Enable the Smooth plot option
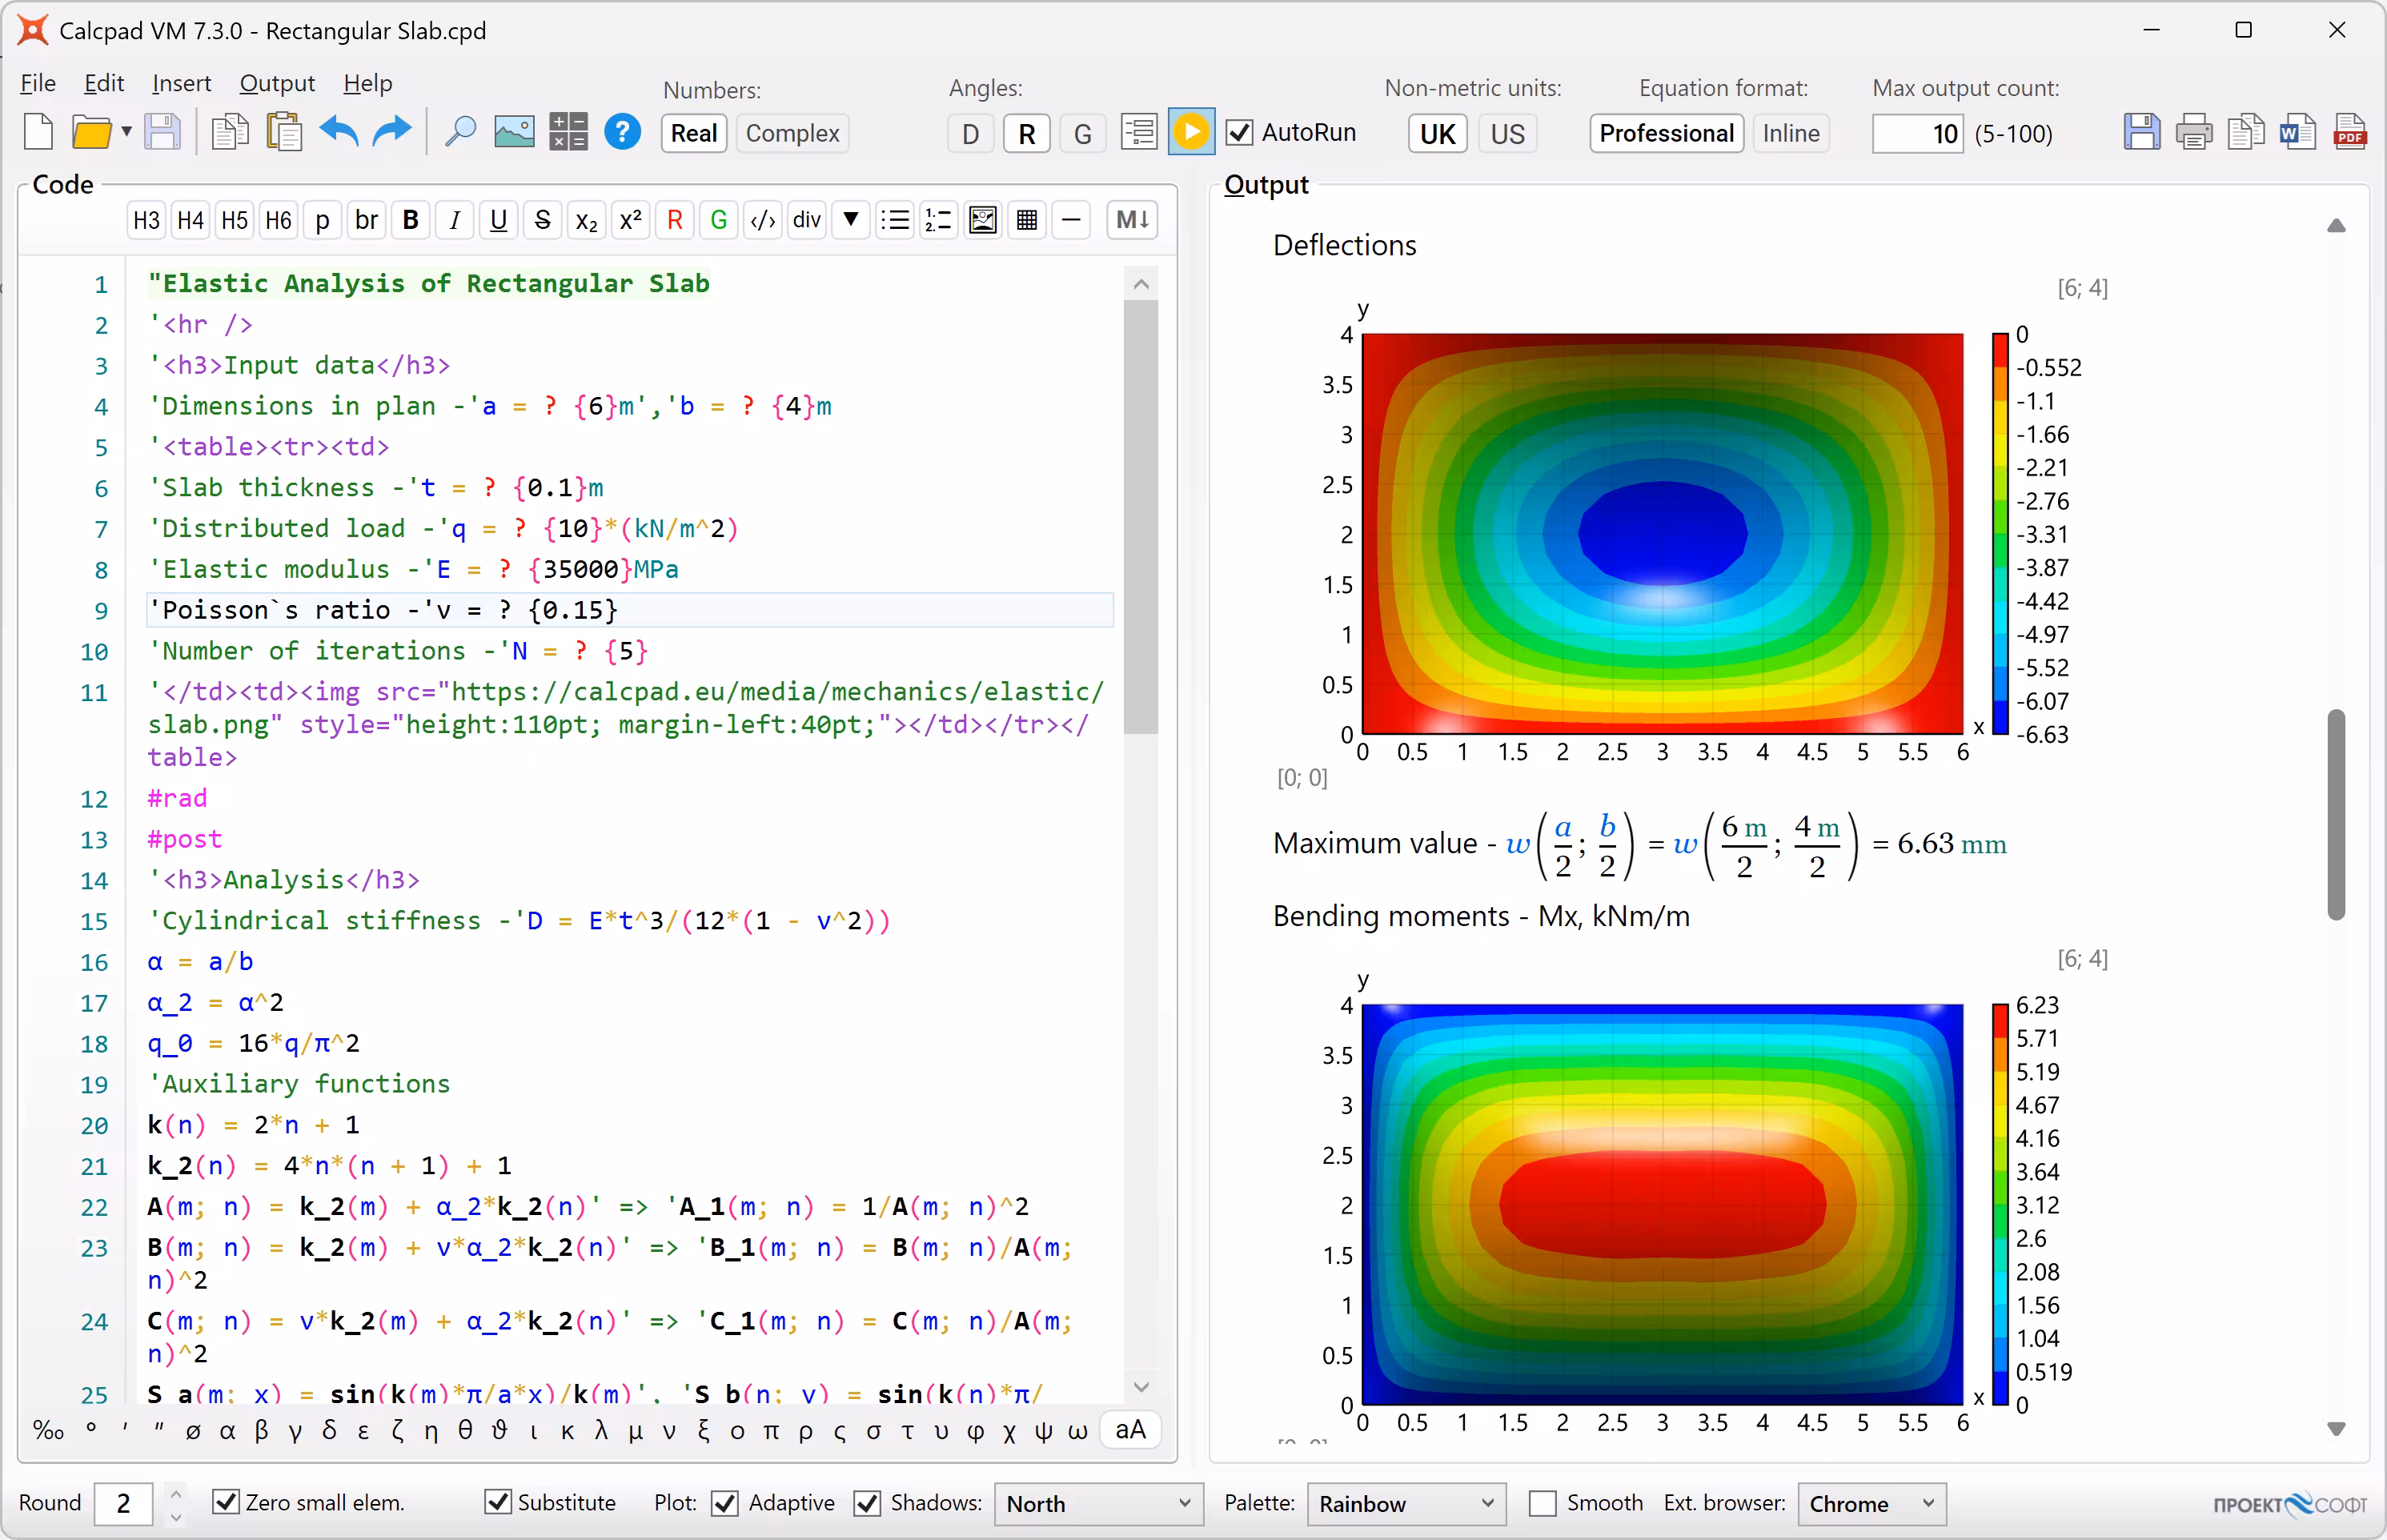The width and height of the screenshot is (2387, 1540). (x=1543, y=1503)
